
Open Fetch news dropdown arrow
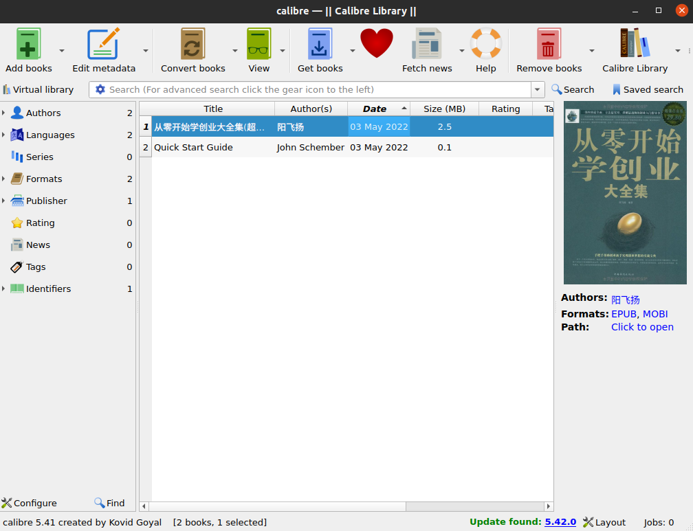462,51
